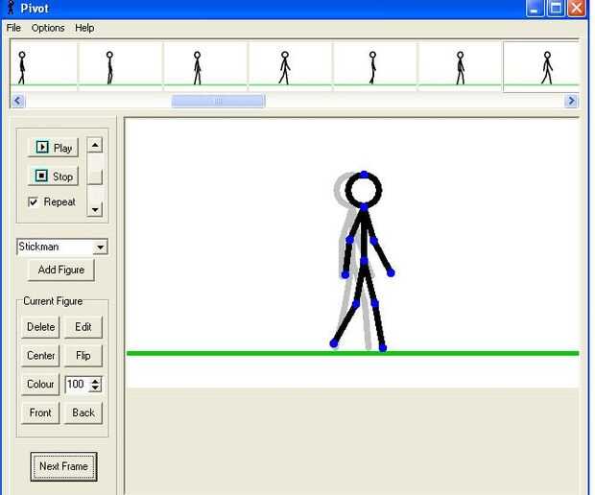Click the speed scrollbar up arrow
This screenshot has width=595, height=495.
tap(95, 145)
